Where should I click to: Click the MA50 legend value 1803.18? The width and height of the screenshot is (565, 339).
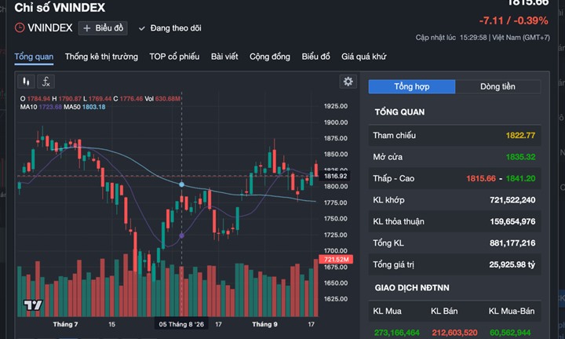(x=93, y=107)
